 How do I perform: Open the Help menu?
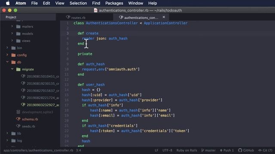tap(153, 3)
